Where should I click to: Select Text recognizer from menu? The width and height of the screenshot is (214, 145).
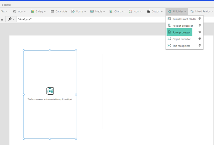point(184,46)
